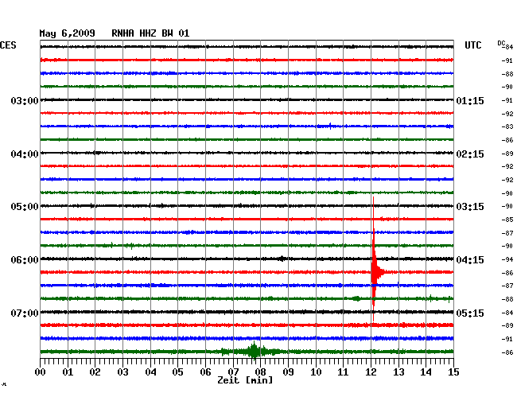The width and height of the screenshot is (517, 393).
Task: Click the RNHA HHZ BW 01 station title
Action: tap(150, 33)
